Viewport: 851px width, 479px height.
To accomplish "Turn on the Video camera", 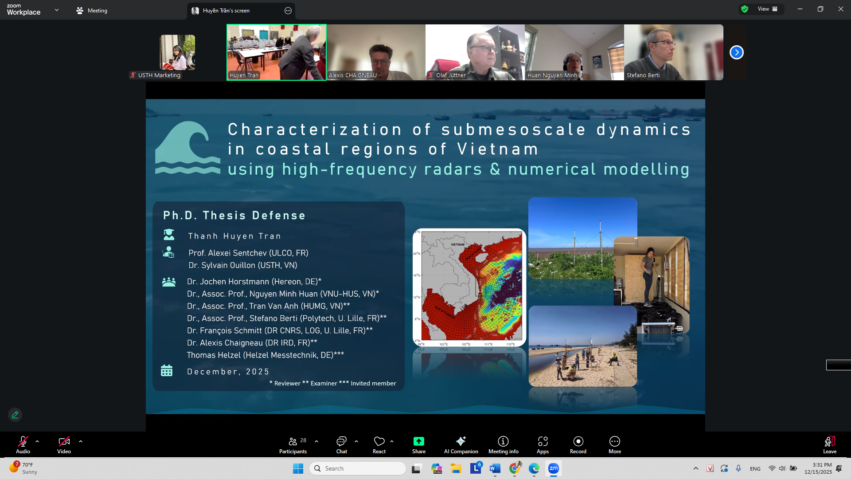I will point(64,445).
